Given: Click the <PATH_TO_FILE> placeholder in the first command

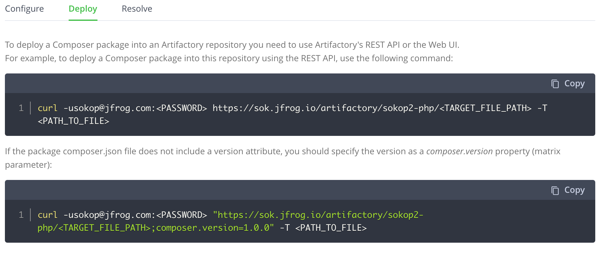Looking at the screenshot, I should pyautogui.click(x=73, y=121).
